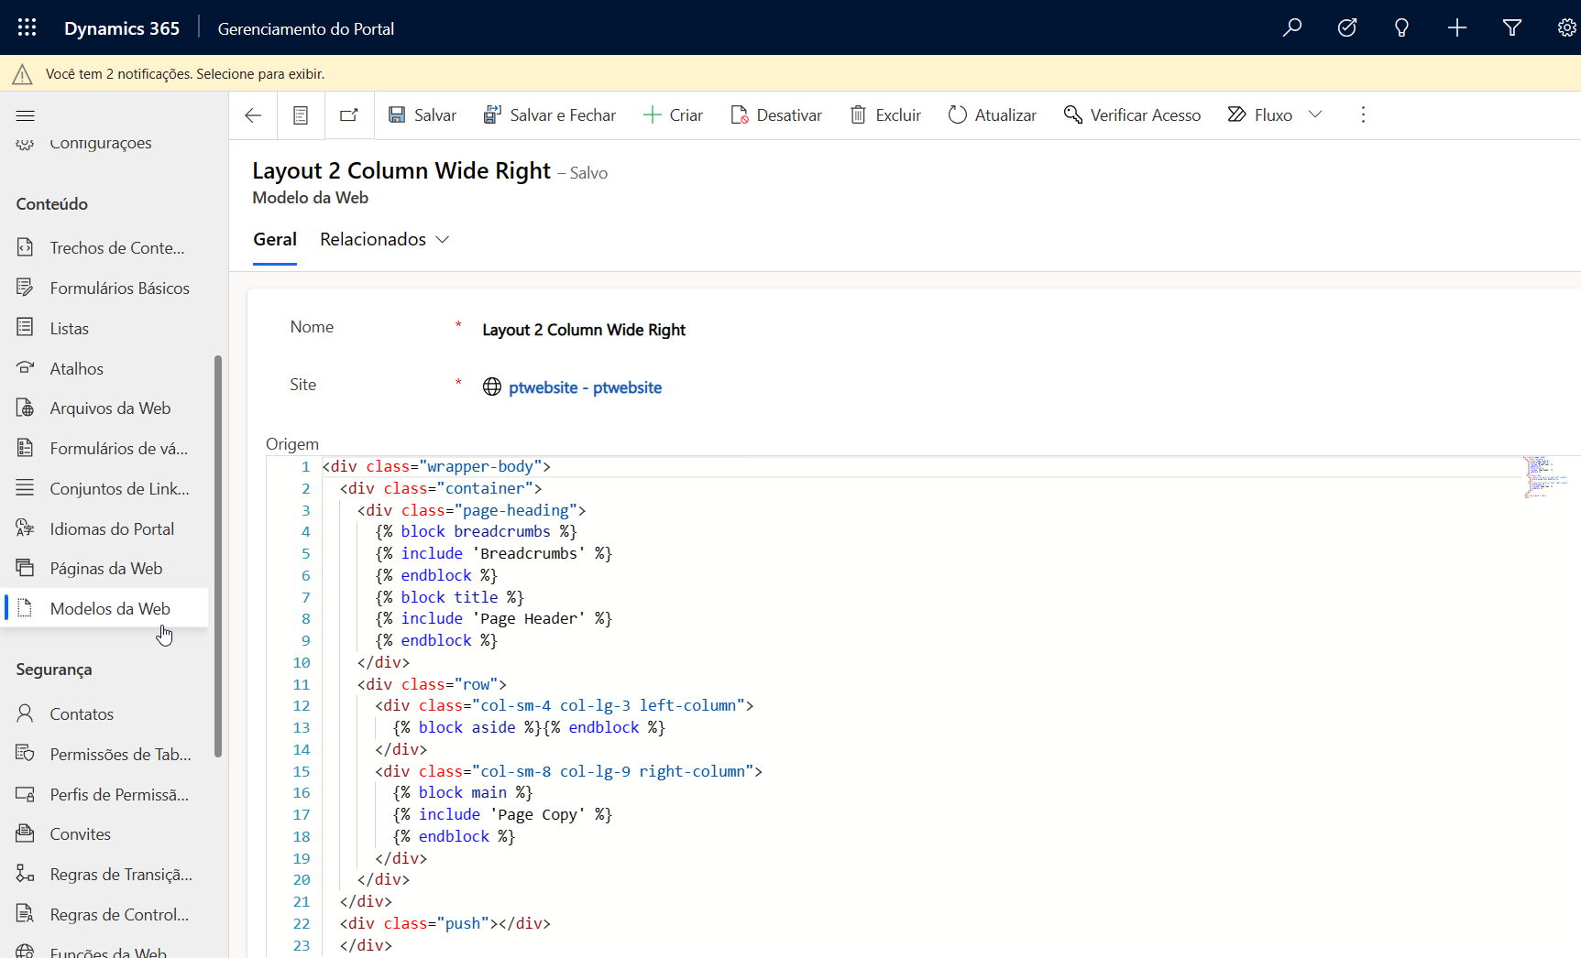1581x958 pixels.
Task: Click code line 5 include 'Breadcrumbs'
Action: (494, 554)
